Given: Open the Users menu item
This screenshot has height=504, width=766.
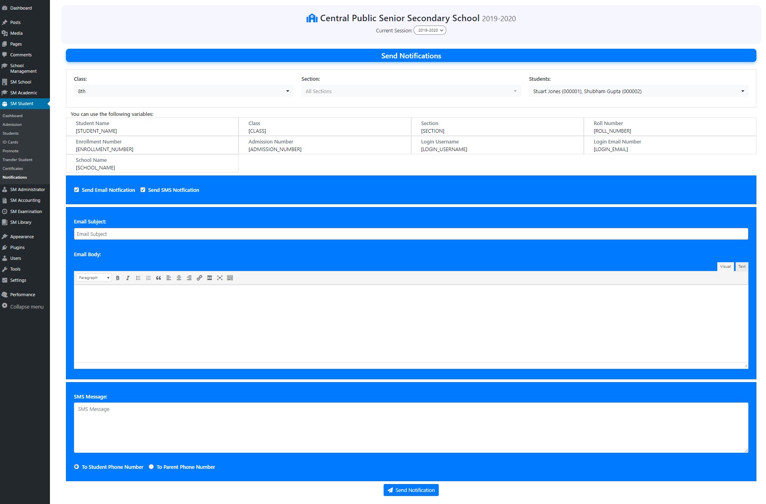Looking at the screenshot, I should 25,258.
